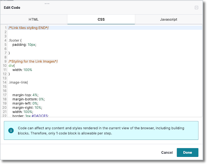The width and height of the screenshot is (207, 164).
Task: Click the "margin-bottom: 0%;" line
Action: pos(28,99)
